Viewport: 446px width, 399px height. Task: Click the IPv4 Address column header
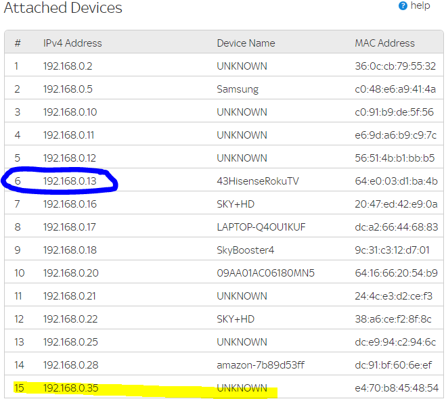point(72,43)
